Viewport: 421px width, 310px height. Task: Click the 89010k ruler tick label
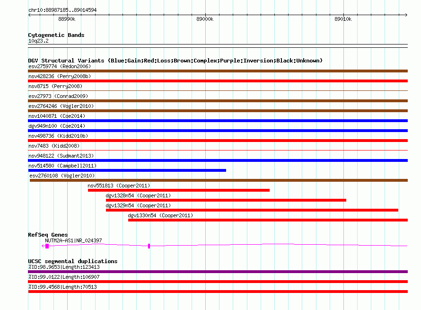click(x=343, y=19)
